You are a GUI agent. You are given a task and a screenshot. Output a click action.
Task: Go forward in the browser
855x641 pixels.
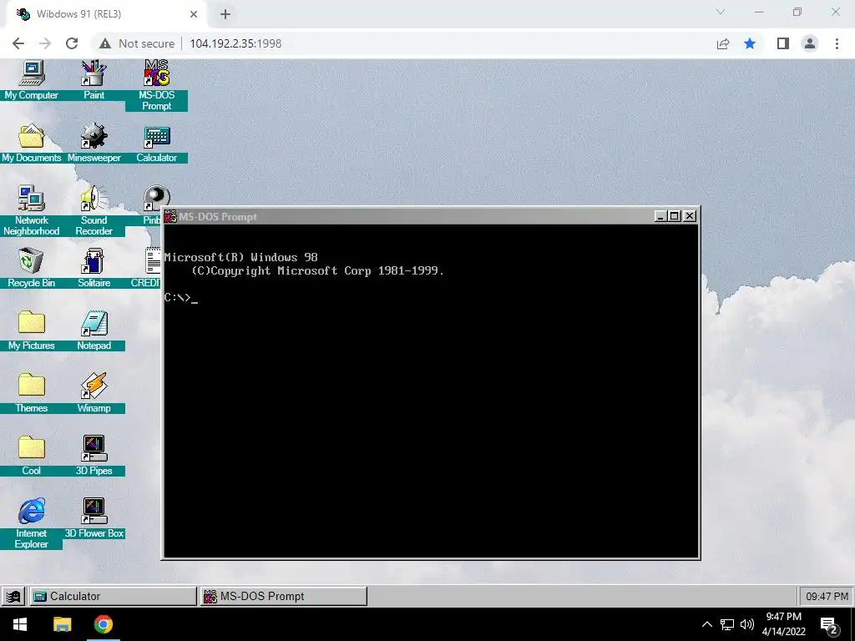(45, 43)
